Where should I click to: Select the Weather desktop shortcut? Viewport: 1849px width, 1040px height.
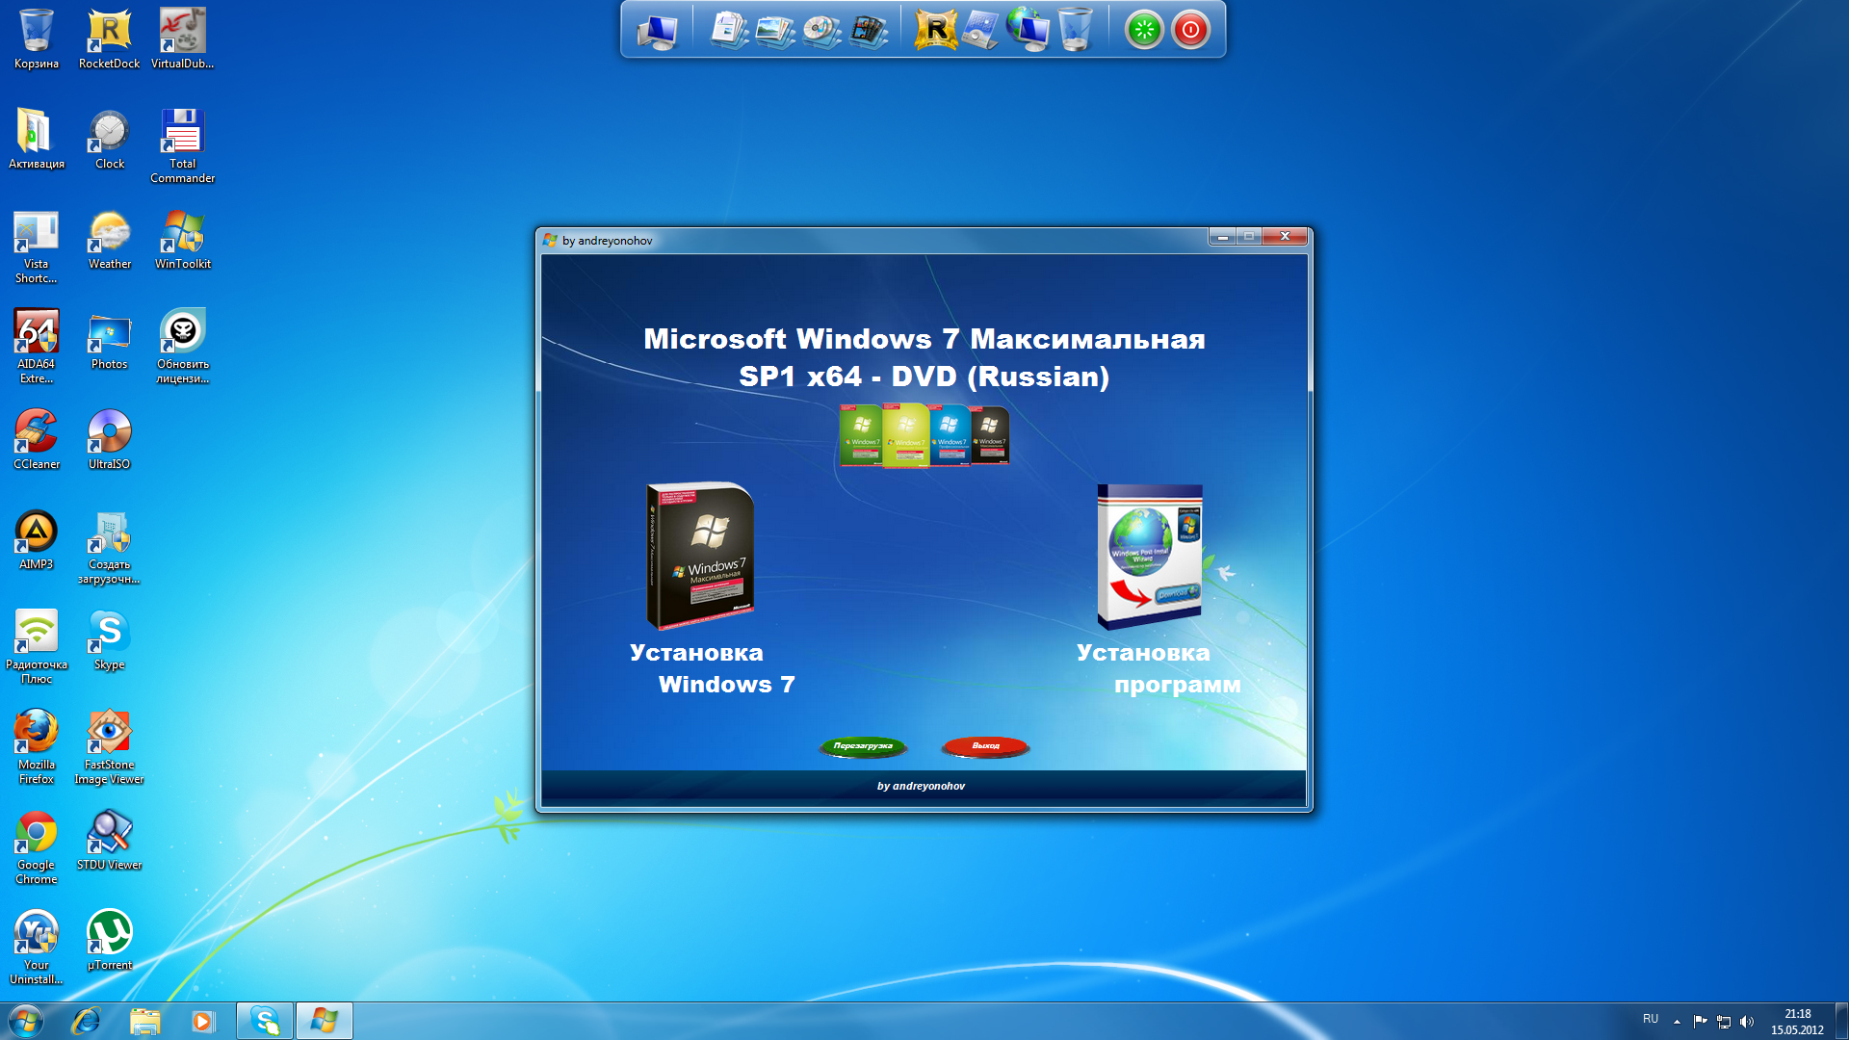coord(109,240)
